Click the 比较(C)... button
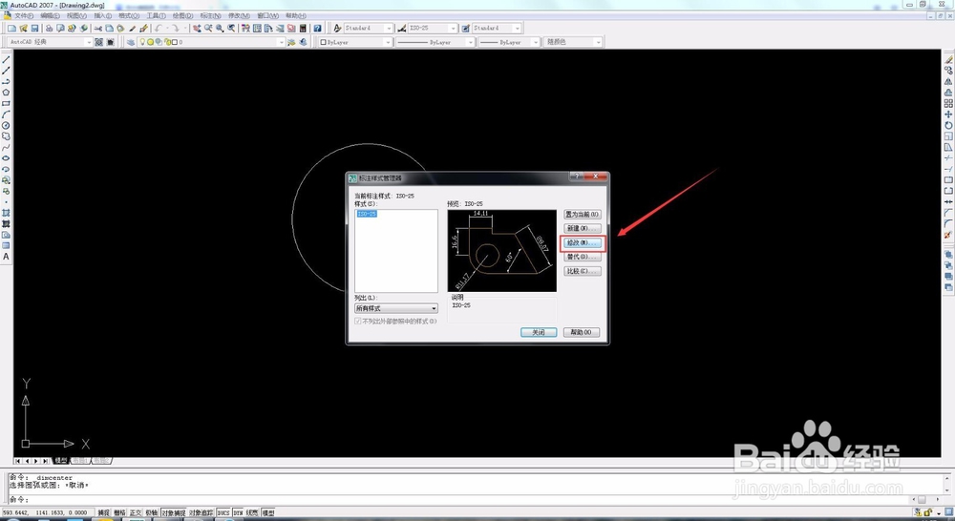The width and height of the screenshot is (955, 521). pyautogui.click(x=583, y=271)
